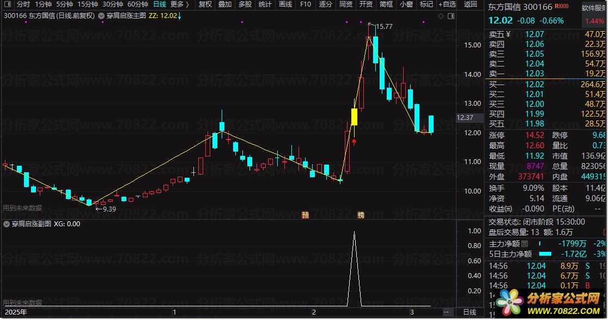Viewport: 609px width, 320px height.
Task: Select the 买五 bid price 11.98
Action: [534, 124]
